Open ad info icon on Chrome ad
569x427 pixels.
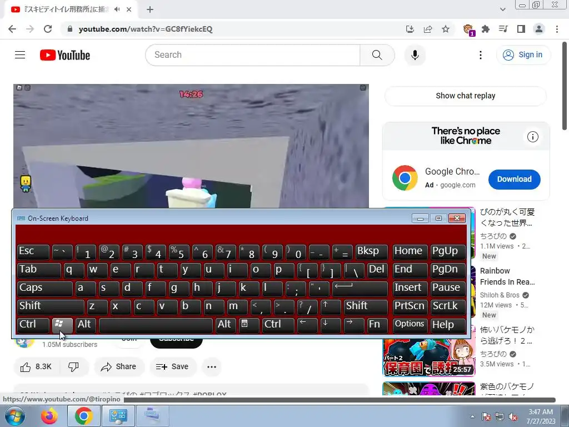coord(532,137)
